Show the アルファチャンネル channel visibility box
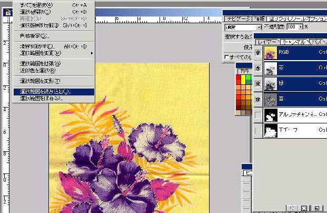This screenshot has height=213, width=327. click(258, 114)
